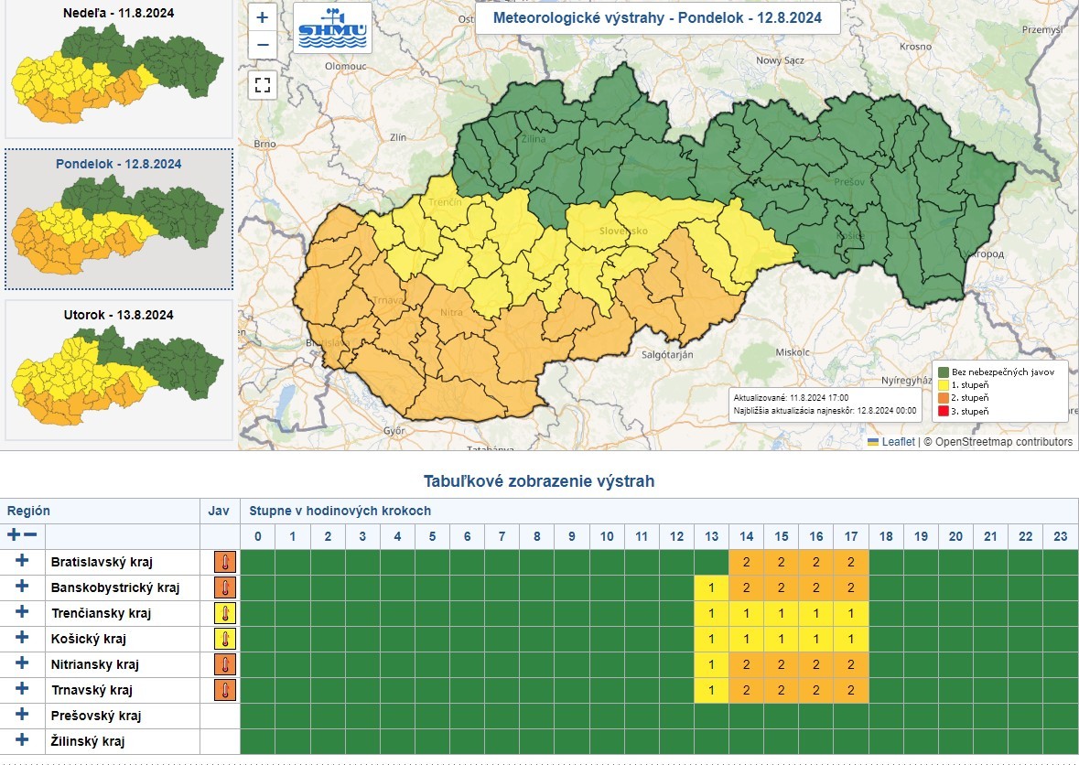
Task: Click Banskobystrický kraj level 1 cell at hour 13
Action: click(x=711, y=587)
